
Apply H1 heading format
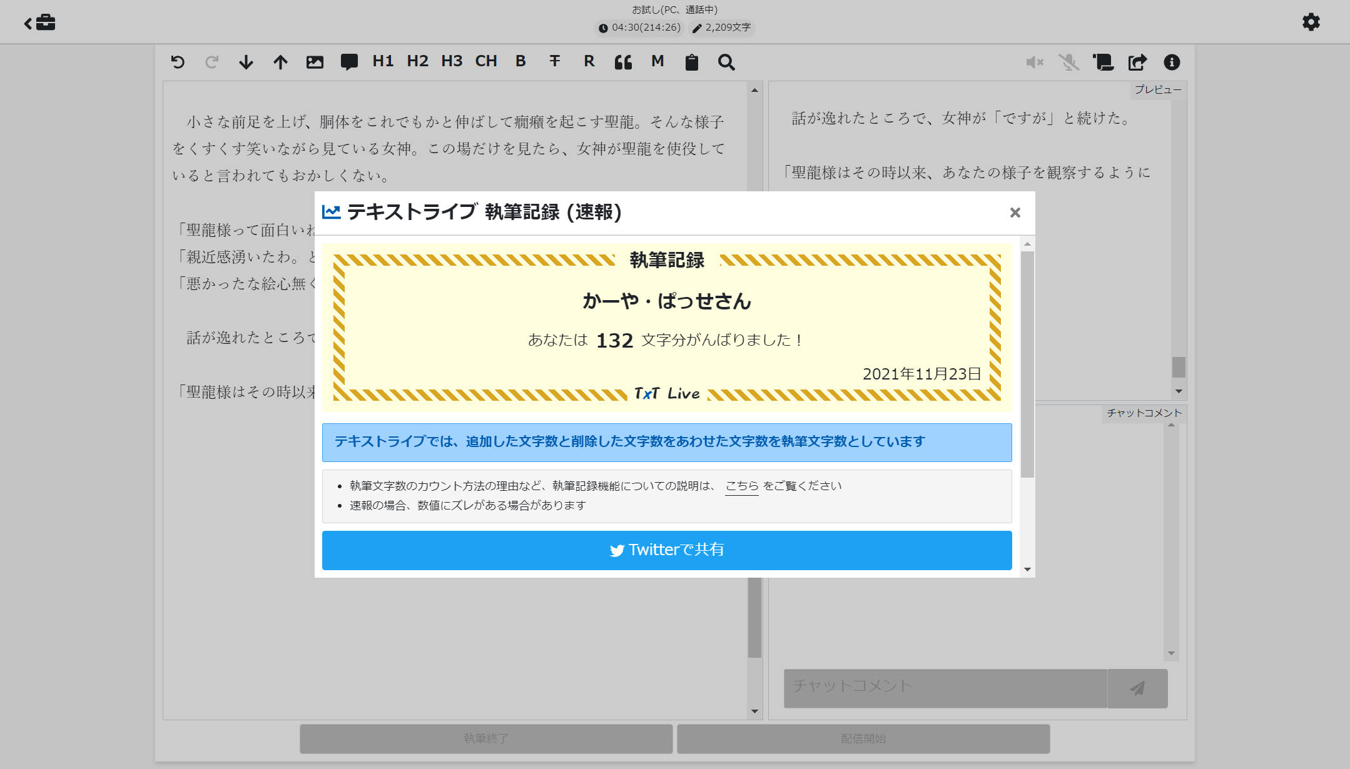[x=383, y=61]
